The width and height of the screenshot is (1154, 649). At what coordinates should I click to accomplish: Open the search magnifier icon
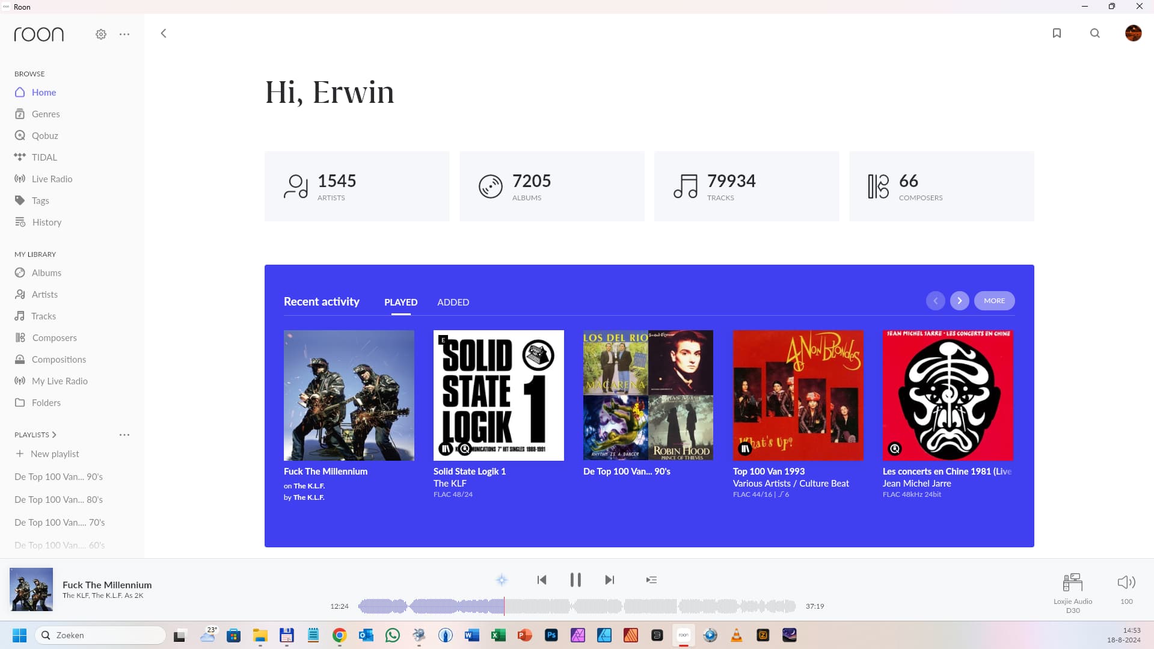1094,33
